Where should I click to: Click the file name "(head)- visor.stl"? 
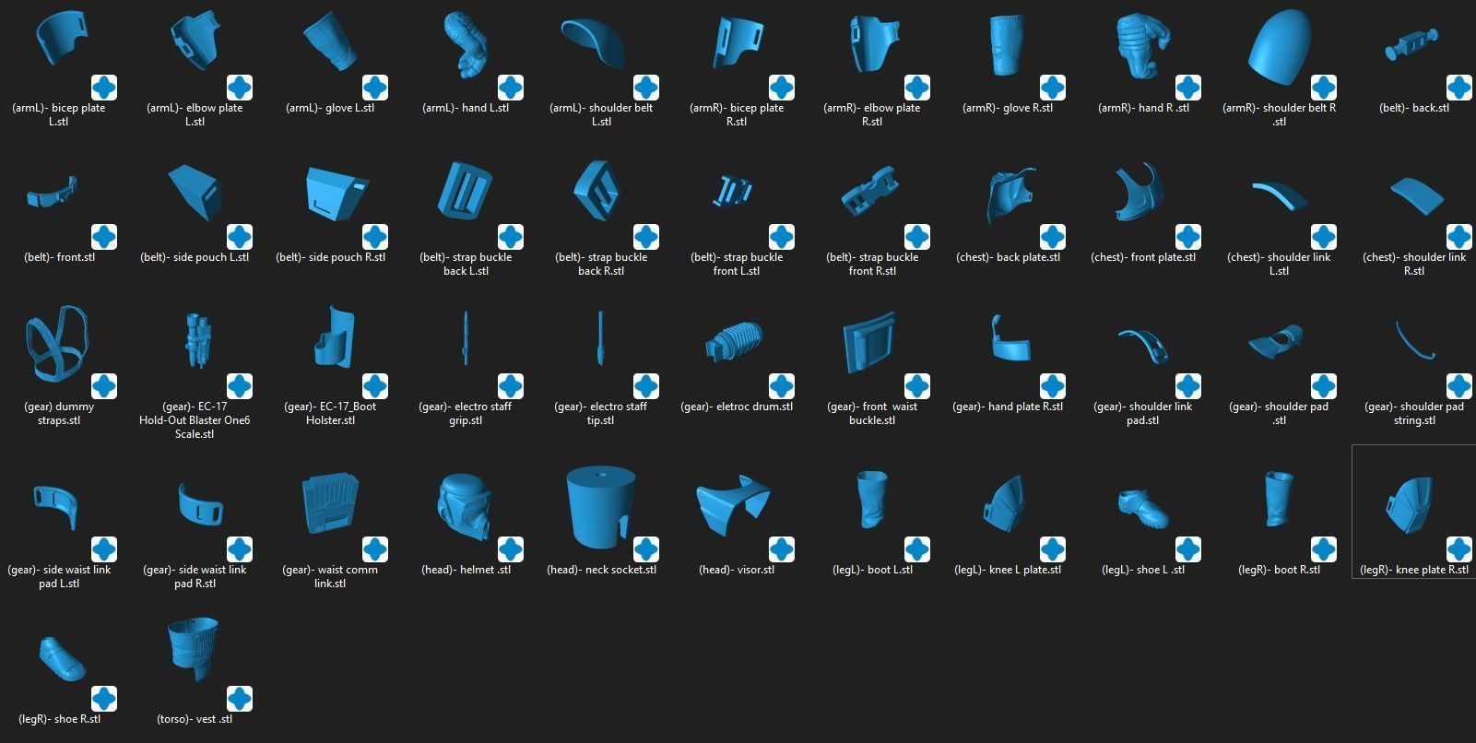737,570
